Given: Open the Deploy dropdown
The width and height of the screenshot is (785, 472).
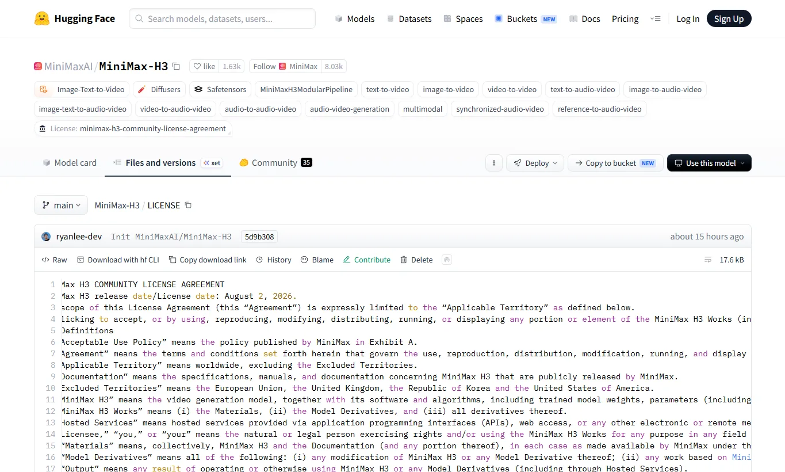Looking at the screenshot, I should point(535,163).
